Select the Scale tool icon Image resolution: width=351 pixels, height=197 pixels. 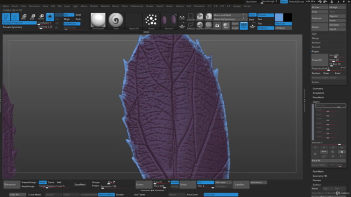[x=33, y=17]
